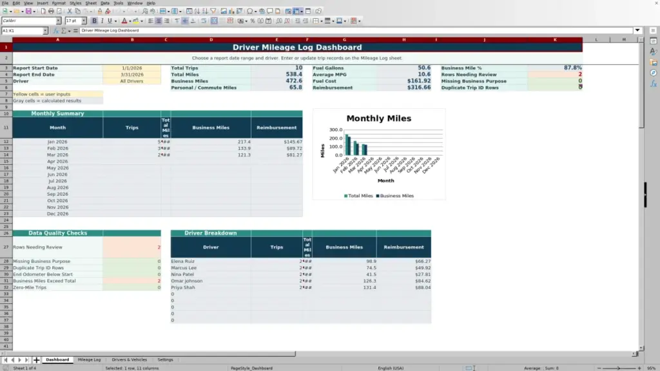Click the first sheet navigation arrow
This screenshot has height=371, width=660.
click(x=5, y=360)
